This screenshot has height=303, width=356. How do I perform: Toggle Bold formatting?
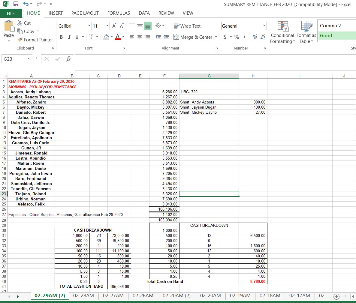click(x=61, y=37)
